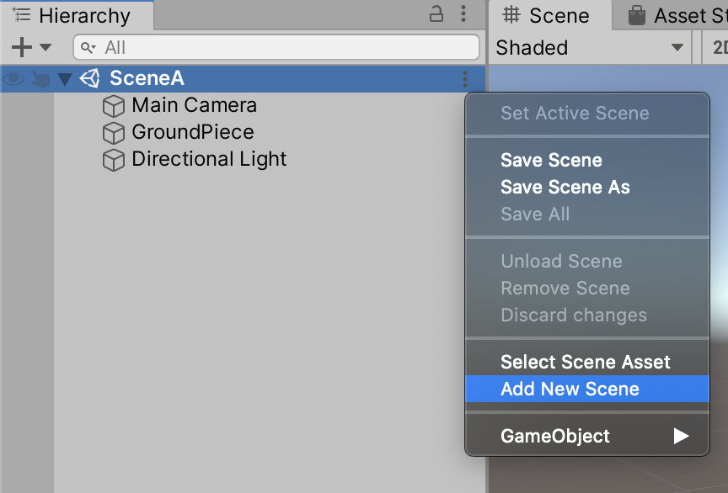Screen dimensions: 728x493
Task: Collapse the SceneA foldout triangle
Action: coord(65,79)
